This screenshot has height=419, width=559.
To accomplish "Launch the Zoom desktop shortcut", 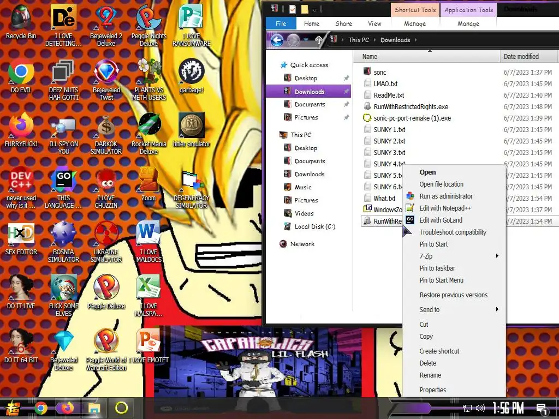I will pyautogui.click(x=148, y=184).
